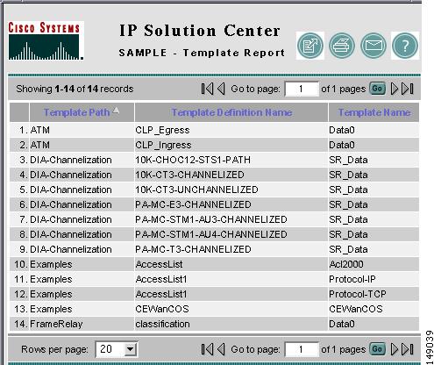Click the top Go to page input field

pyautogui.click(x=302, y=89)
